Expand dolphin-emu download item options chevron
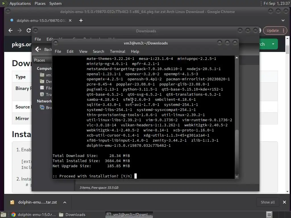The width and height of the screenshot is (291, 218). (x=65, y=202)
